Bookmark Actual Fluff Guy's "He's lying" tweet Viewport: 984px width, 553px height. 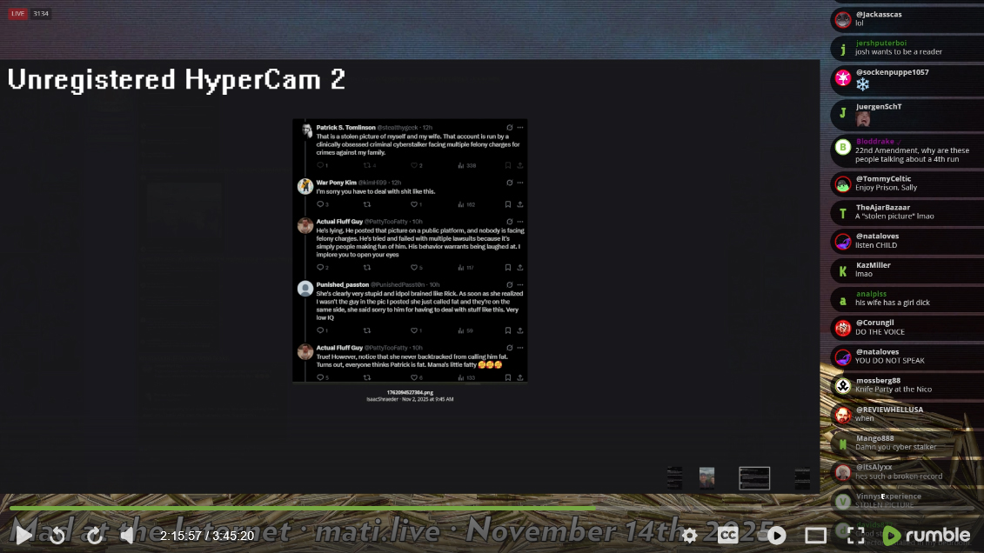point(508,268)
